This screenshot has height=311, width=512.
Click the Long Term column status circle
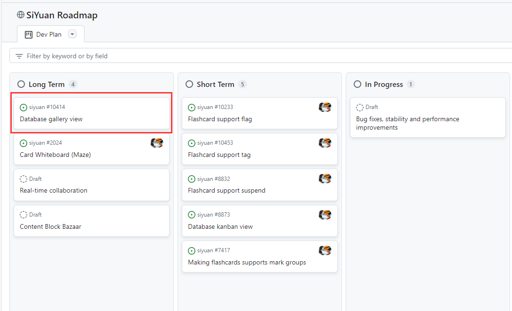[x=21, y=84]
